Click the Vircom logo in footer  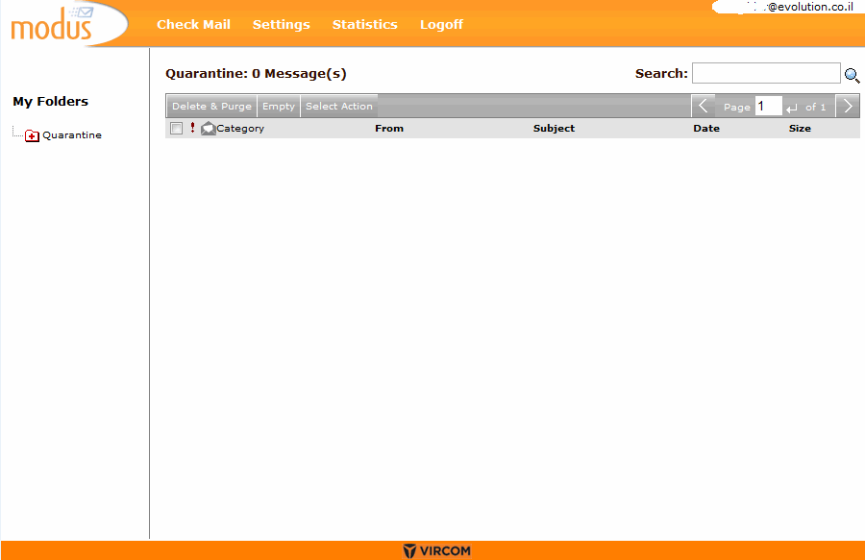437,550
